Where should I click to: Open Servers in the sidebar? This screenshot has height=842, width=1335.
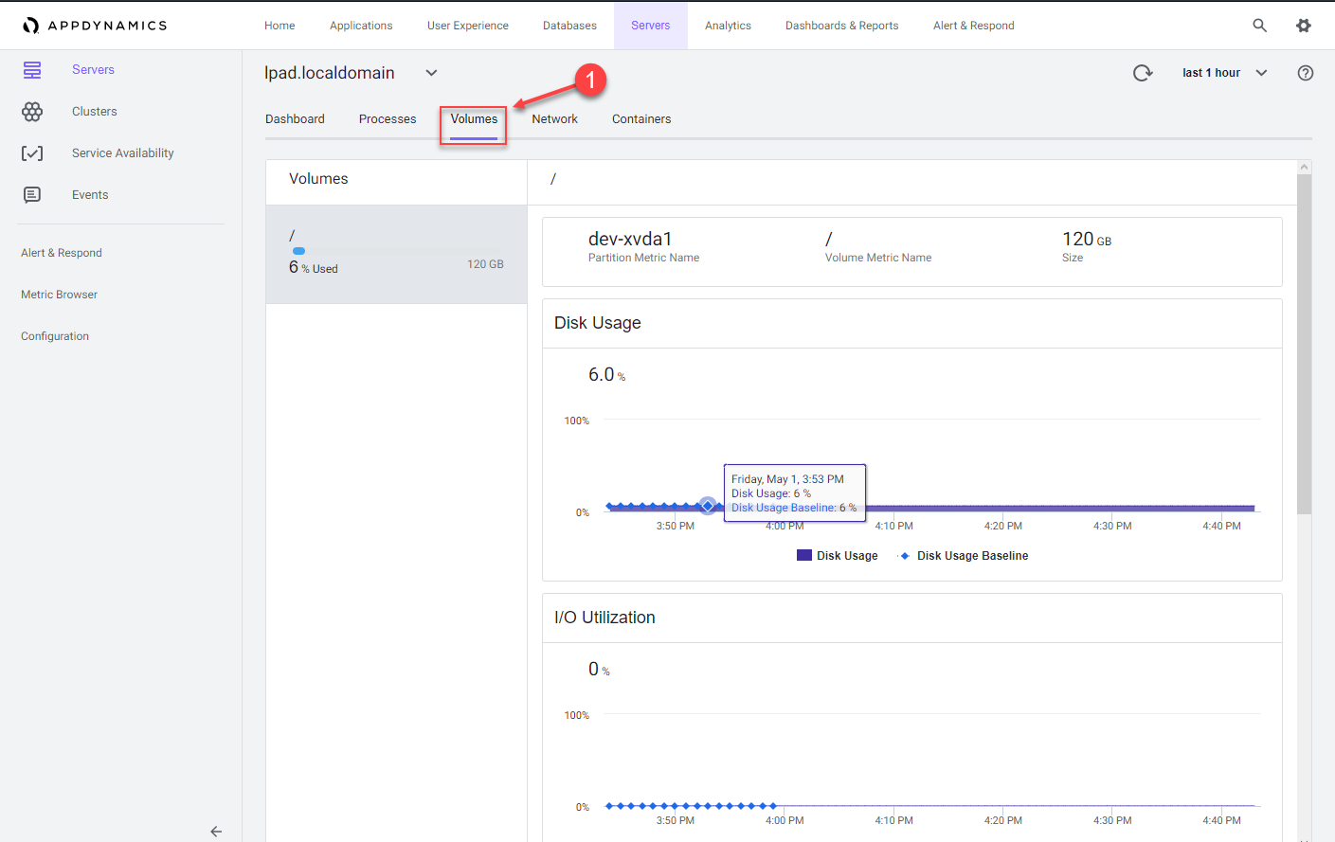coord(93,70)
